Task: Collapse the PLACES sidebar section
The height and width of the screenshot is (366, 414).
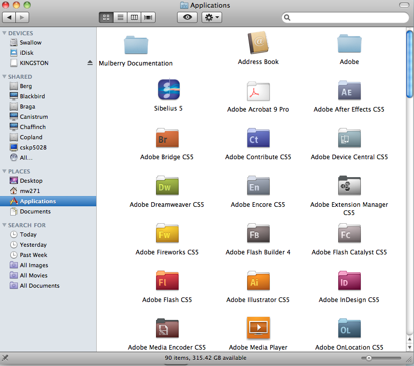Action: [4, 171]
